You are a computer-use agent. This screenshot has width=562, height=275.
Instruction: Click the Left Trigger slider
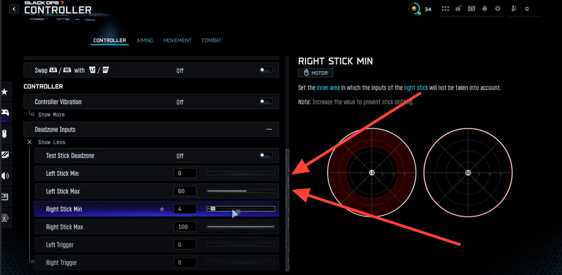240,244
